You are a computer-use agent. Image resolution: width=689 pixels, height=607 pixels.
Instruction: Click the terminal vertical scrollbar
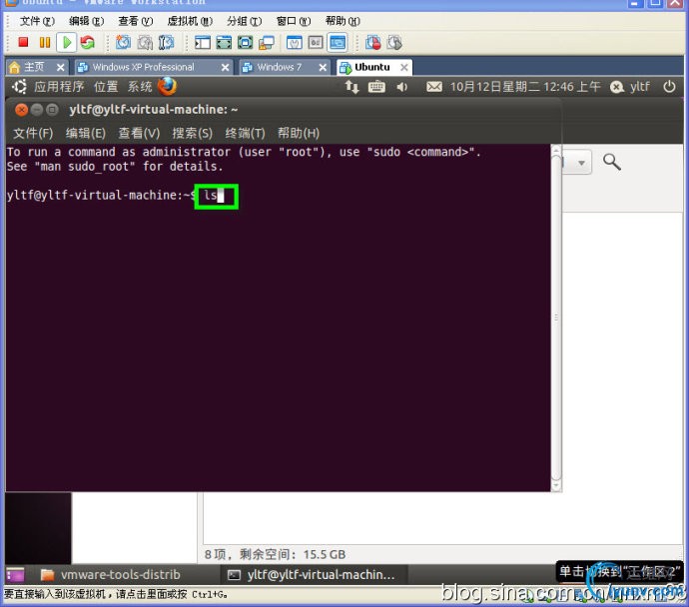click(556, 317)
